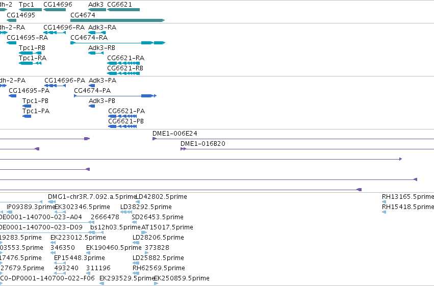434x286 pixels.
Task: Select the CG6621 gene label
Action: tap(119, 5)
